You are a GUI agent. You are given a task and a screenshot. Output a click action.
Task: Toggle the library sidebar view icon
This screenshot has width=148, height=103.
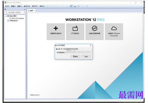[x=72, y=6]
